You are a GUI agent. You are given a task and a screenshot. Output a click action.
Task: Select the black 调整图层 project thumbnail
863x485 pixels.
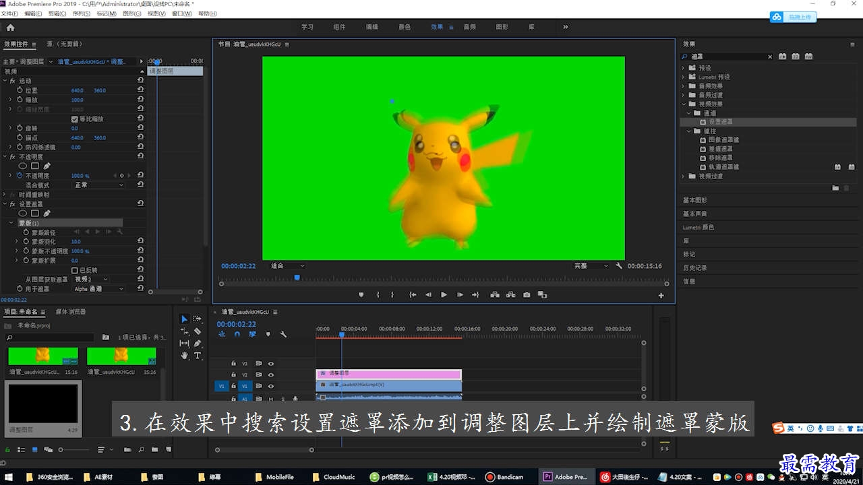43,404
